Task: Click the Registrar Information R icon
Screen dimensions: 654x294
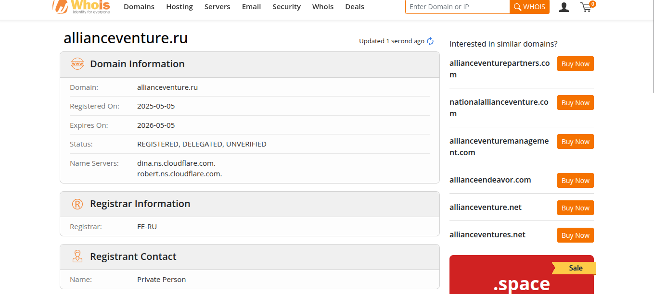Action: pyautogui.click(x=77, y=204)
